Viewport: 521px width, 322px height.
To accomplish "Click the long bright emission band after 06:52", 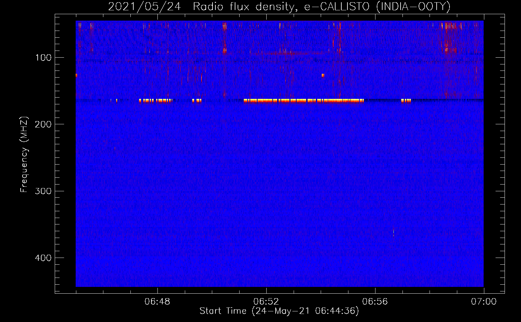I will coord(304,100).
